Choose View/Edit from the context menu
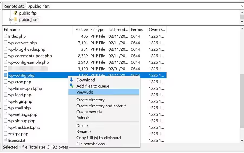The width and height of the screenshot is (244, 153). pos(104,92)
